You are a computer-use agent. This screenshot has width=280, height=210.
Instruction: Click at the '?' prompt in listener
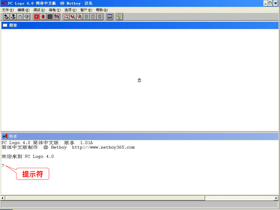(x=3, y=165)
